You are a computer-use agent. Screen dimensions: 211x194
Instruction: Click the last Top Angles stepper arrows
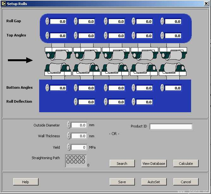pyautogui.click(x=162, y=35)
